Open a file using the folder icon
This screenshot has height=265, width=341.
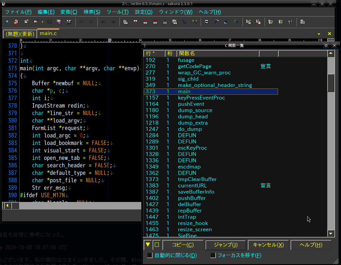36,22
